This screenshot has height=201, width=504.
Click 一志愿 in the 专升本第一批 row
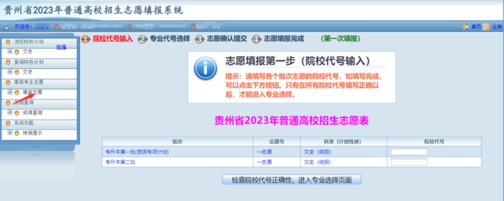[264, 152]
